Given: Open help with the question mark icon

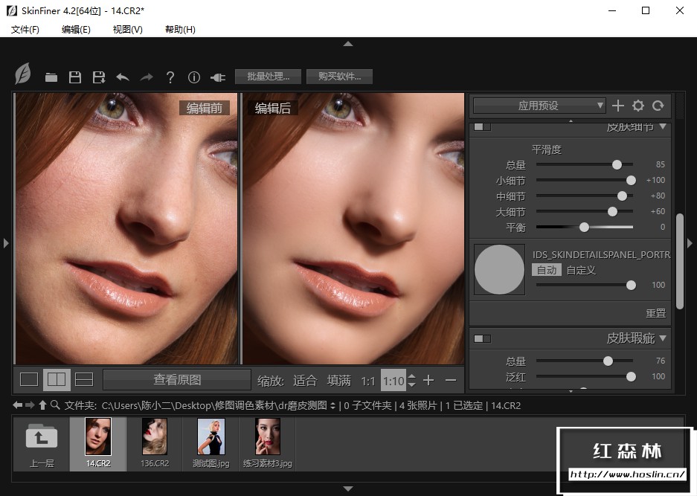Looking at the screenshot, I should point(170,77).
